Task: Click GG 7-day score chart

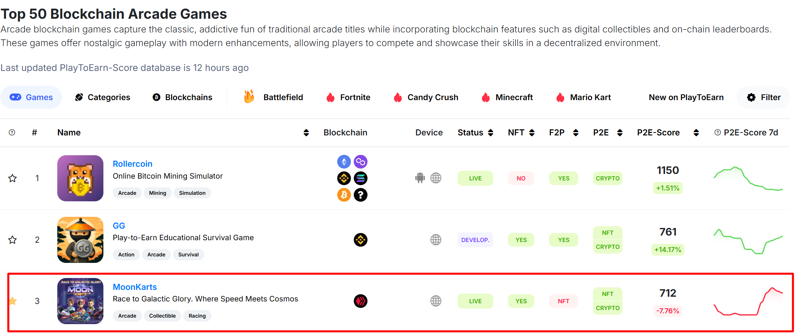Action: click(x=748, y=241)
